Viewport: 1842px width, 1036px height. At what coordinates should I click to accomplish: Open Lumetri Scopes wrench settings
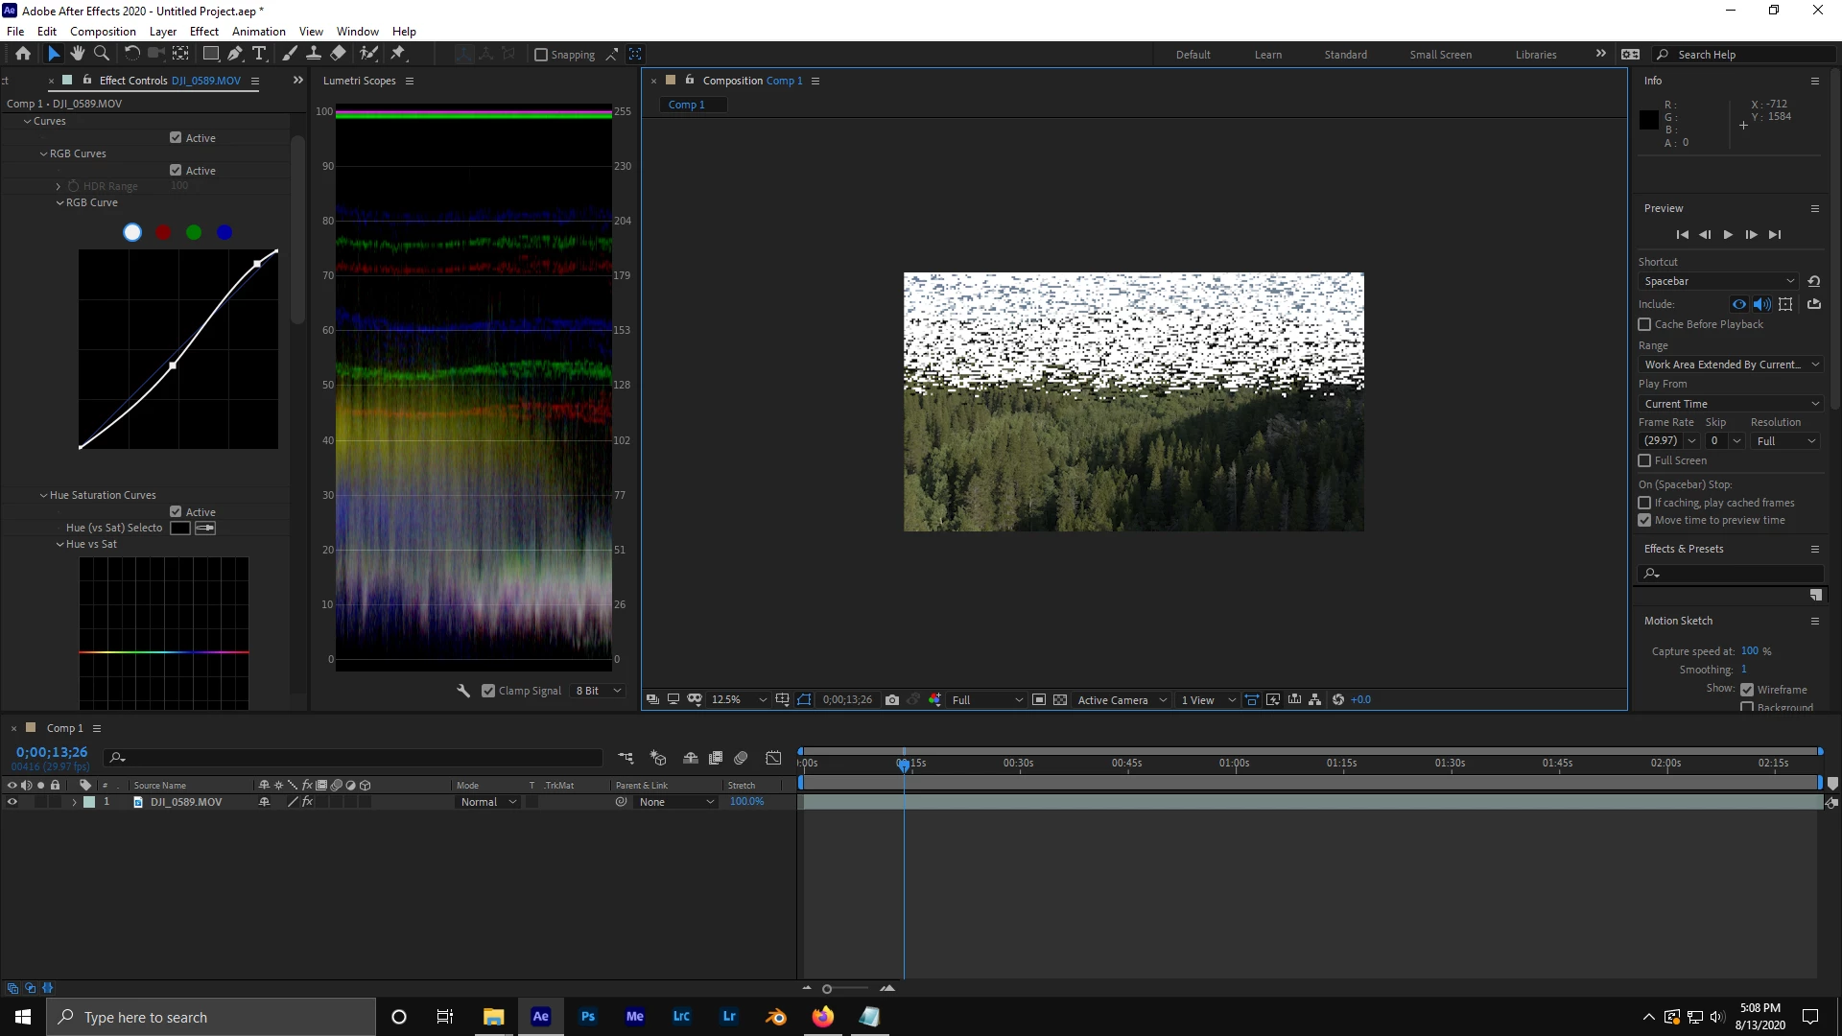(463, 691)
